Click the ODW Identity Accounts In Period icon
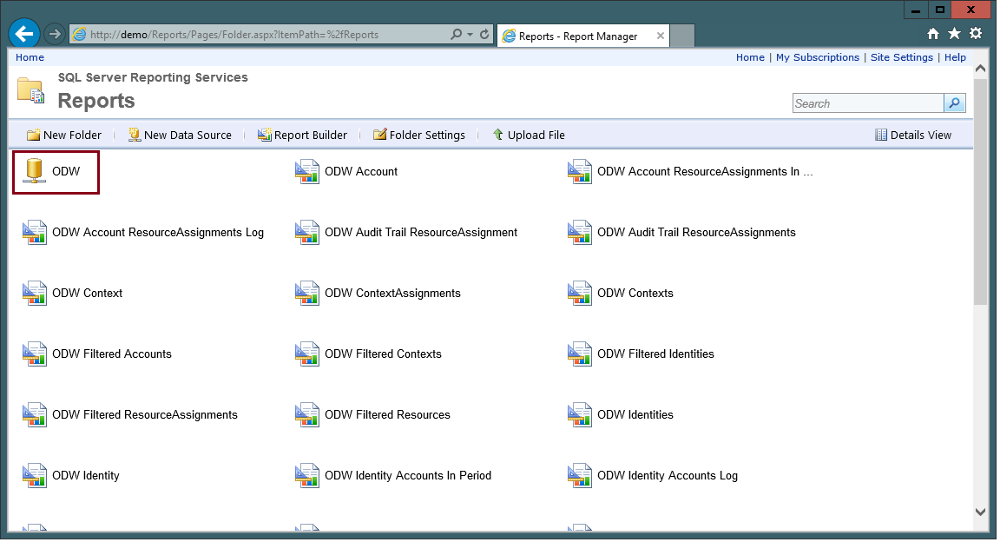1000x542 pixels. coord(306,476)
